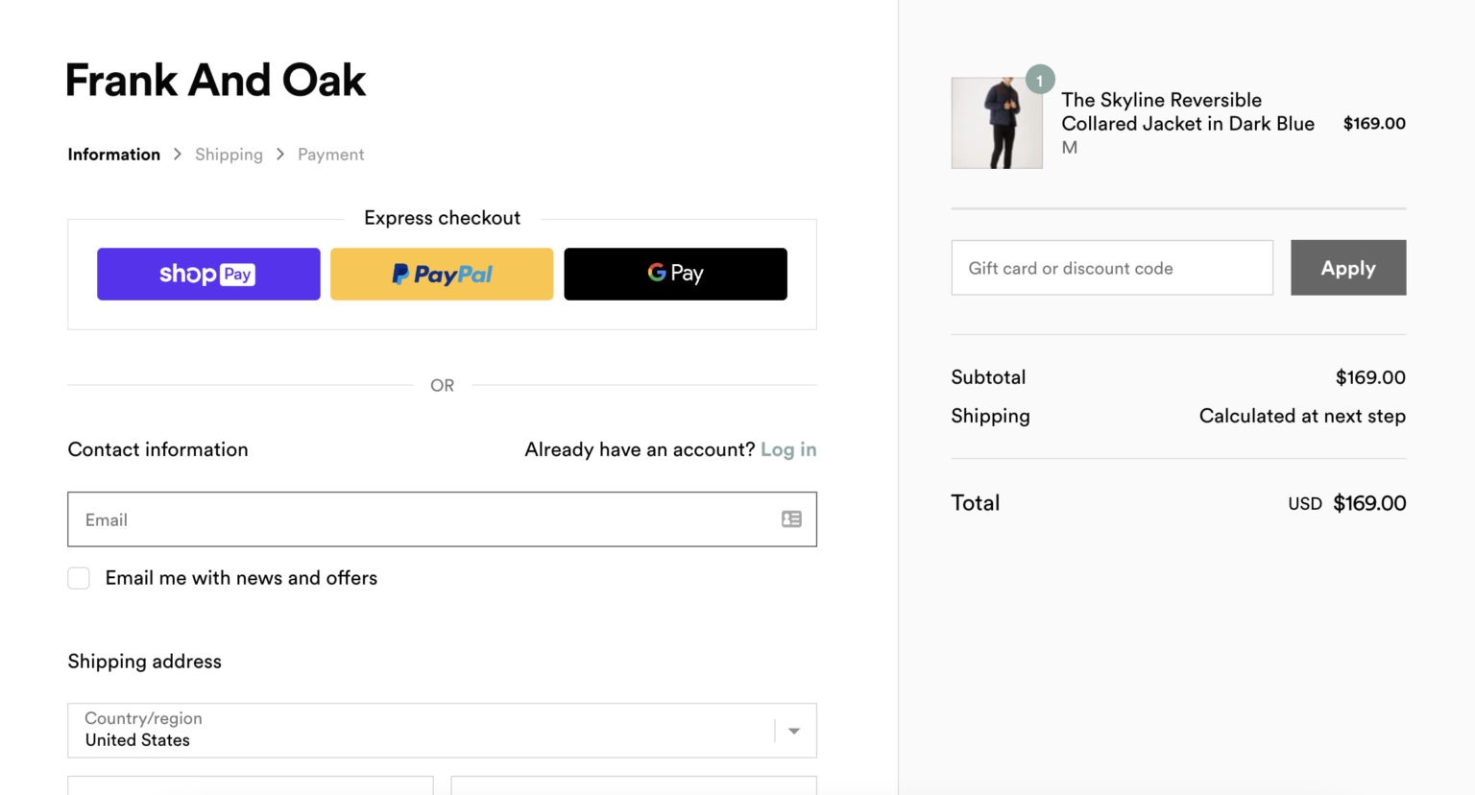The width and height of the screenshot is (1475, 795).
Task: Apply the discount code
Action: [1347, 268]
